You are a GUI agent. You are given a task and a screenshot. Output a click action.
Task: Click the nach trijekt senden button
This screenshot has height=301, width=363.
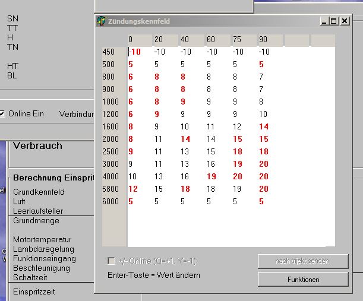click(303, 261)
